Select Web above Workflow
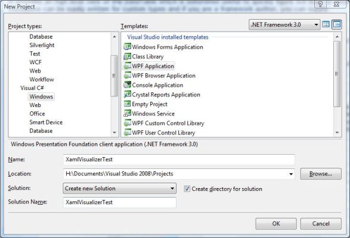 pos(35,71)
